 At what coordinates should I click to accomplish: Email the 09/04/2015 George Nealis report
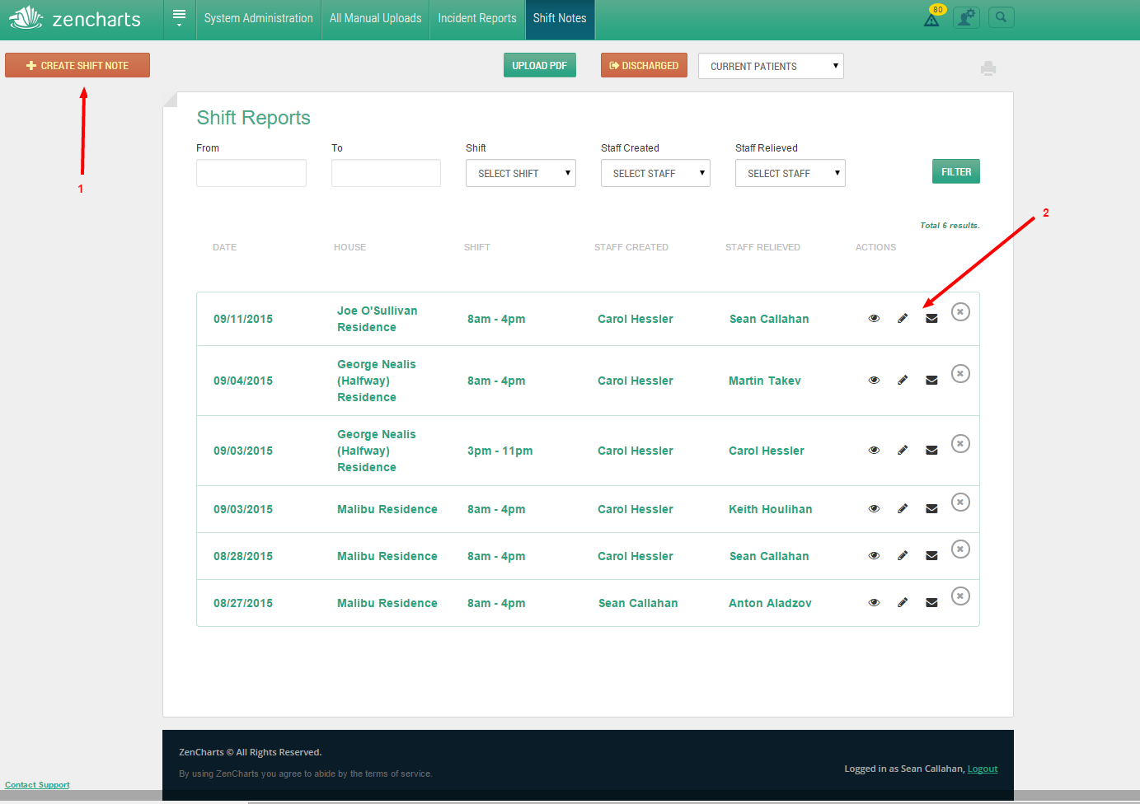(931, 381)
